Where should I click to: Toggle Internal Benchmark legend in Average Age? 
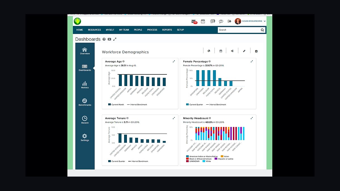137,104
